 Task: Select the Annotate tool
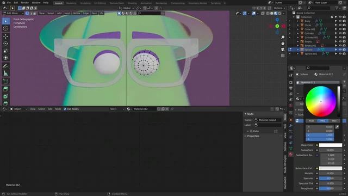5,66
